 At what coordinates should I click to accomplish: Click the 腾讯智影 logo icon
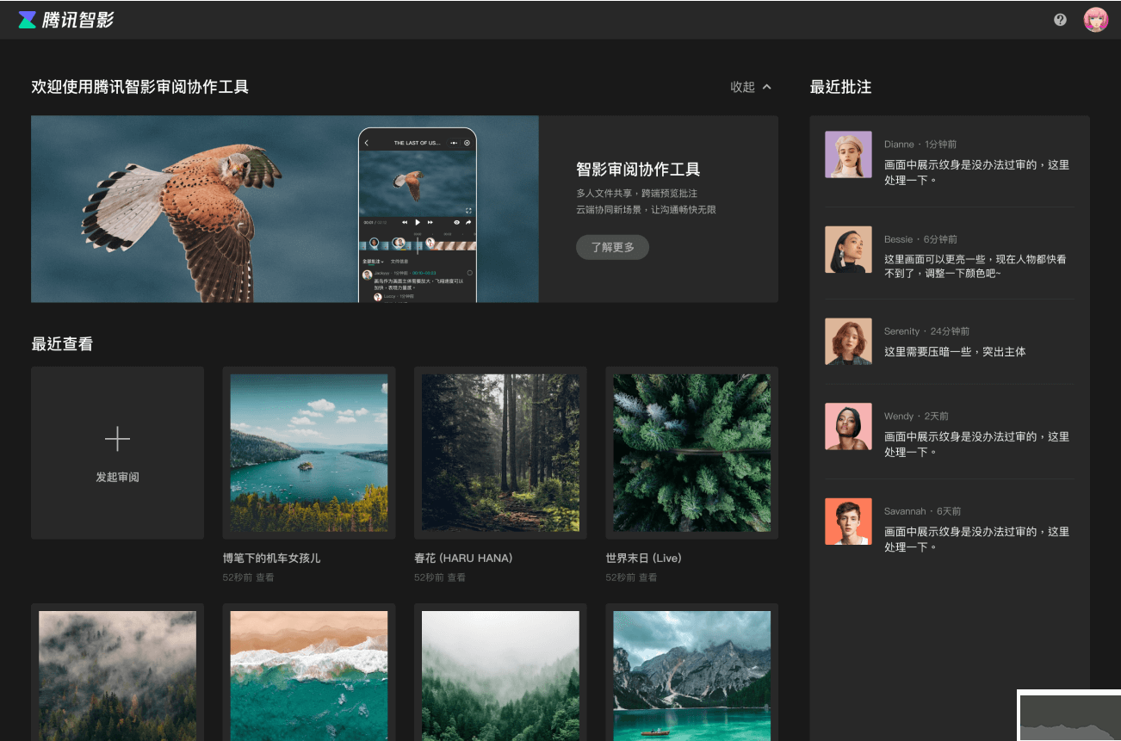28,20
